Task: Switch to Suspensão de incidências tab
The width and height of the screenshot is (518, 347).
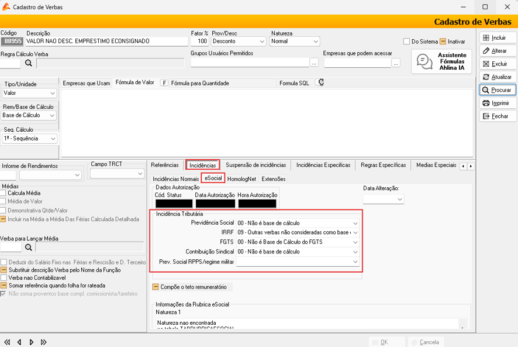Action: click(256, 165)
